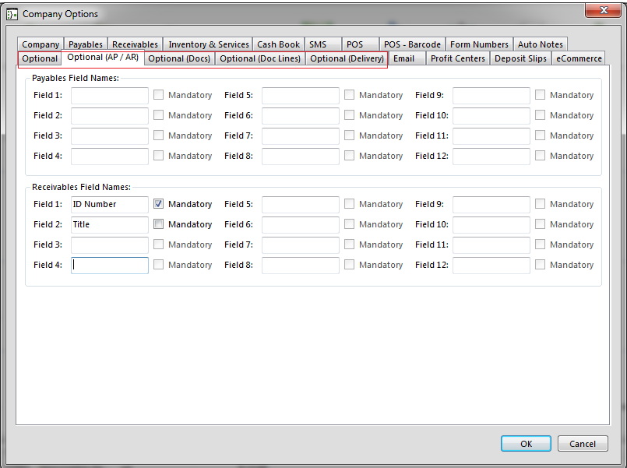627x468 pixels.
Task: Click the Company Options title bar icon
Action: [x=12, y=13]
